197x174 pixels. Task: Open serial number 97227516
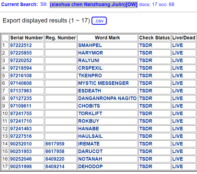(x=21, y=136)
